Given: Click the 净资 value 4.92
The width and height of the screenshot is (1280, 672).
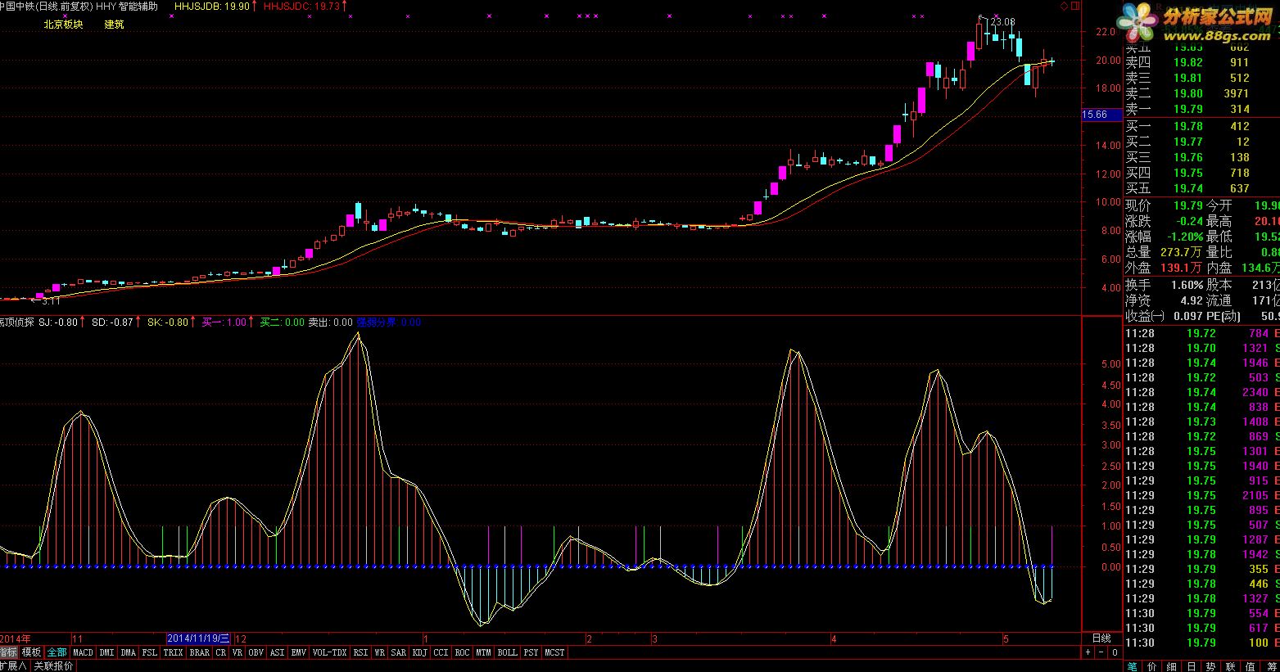Looking at the screenshot, I should 1191,300.
